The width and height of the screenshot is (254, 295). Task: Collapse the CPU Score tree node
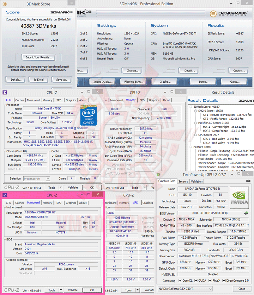click(x=195, y=135)
